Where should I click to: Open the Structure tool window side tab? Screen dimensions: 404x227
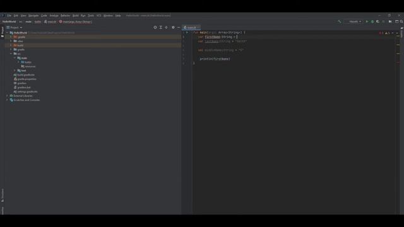[3, 195]
